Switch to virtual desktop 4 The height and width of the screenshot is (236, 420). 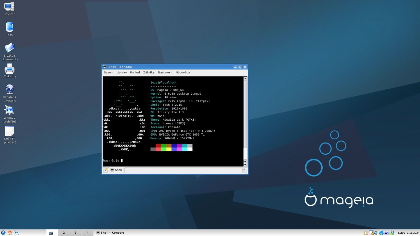pyautogui.click(x=87, y=233)
